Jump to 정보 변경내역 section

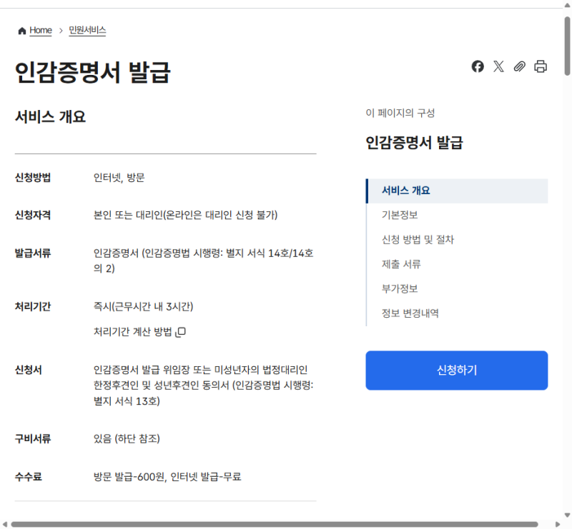tap(410, 313)
